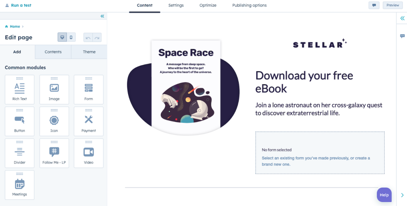Image resolution: width=407 pixels, height=206 pixels.
Task: Switch to desktop preview mode
Action: (62, 37)
